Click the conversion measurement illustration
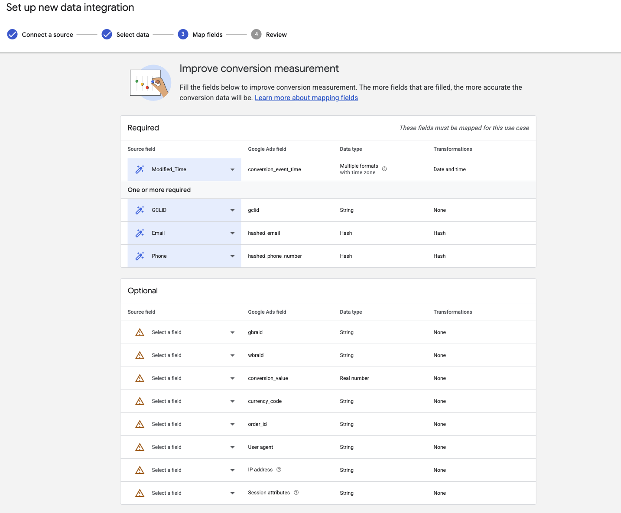 [x=150, y=83]
